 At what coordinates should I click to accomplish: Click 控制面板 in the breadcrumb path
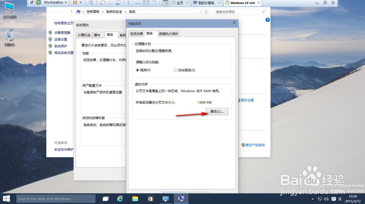tap(93, 12)
